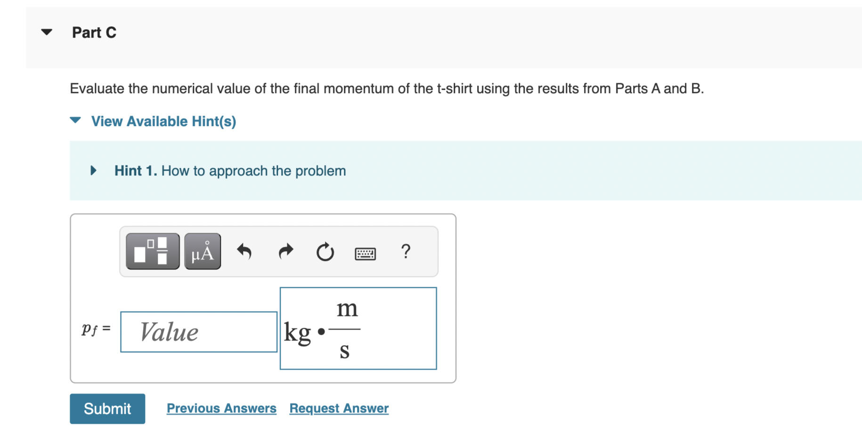Select the meter numerator in units
Viewport: 862px width, 428px height.
pos(347,309)
